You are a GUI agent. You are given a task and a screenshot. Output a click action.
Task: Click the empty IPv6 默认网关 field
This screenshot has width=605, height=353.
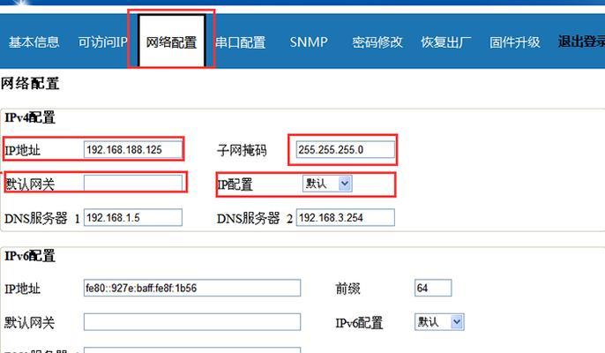[x=192, y=322]
